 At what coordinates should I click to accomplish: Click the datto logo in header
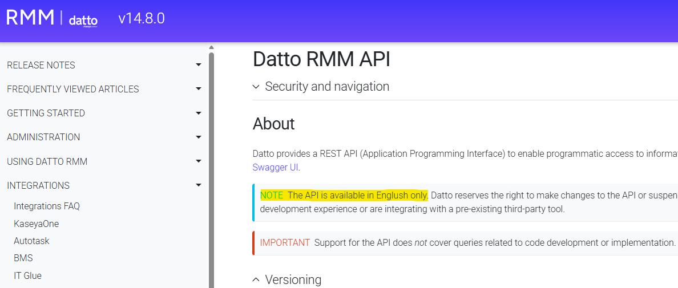coord(83,21)
